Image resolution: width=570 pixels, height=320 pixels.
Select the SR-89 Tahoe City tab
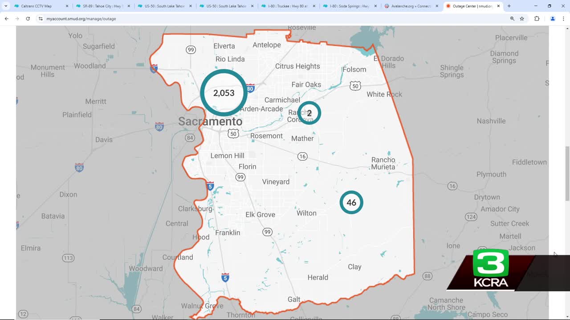102,6
